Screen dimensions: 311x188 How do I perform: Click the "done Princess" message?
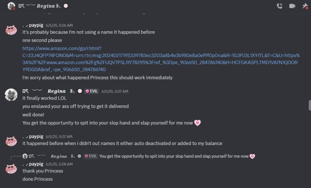pos(37,179)
